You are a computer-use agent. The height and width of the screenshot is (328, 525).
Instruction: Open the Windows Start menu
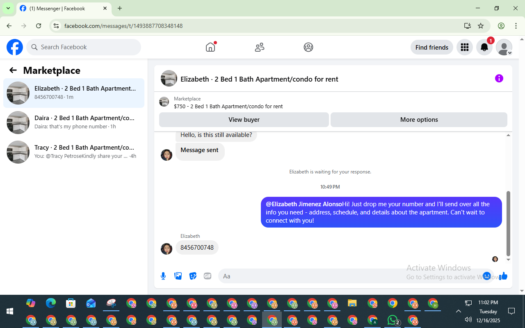10,312
